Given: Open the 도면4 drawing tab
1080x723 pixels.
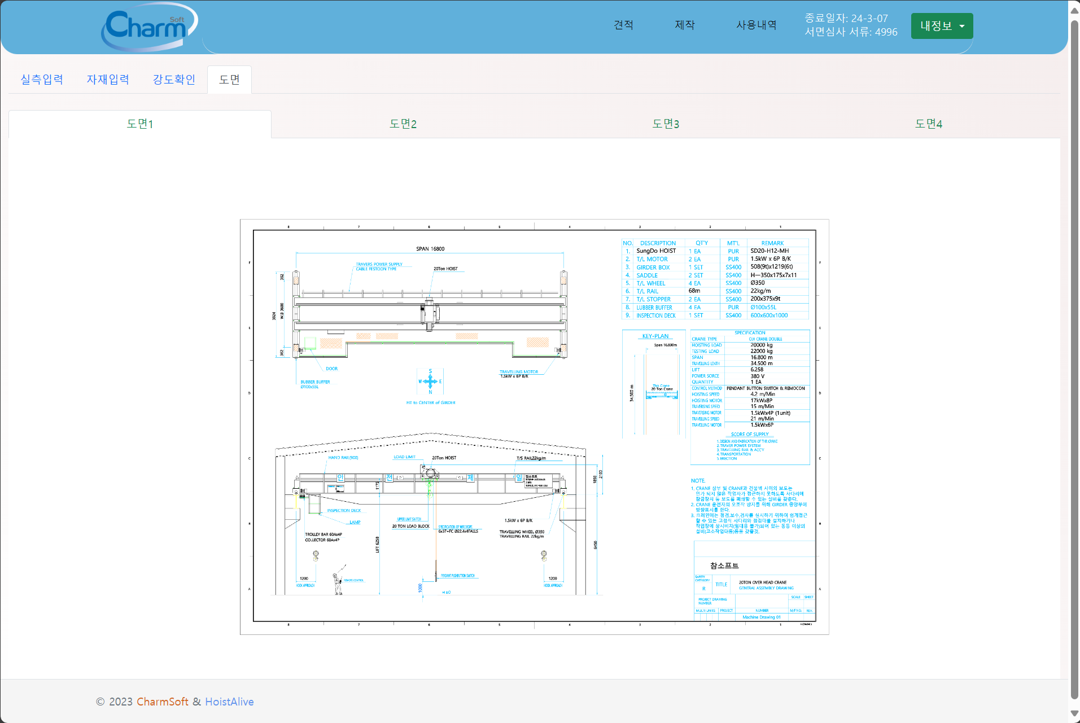Looking at the screenshot, I should 929,124.
